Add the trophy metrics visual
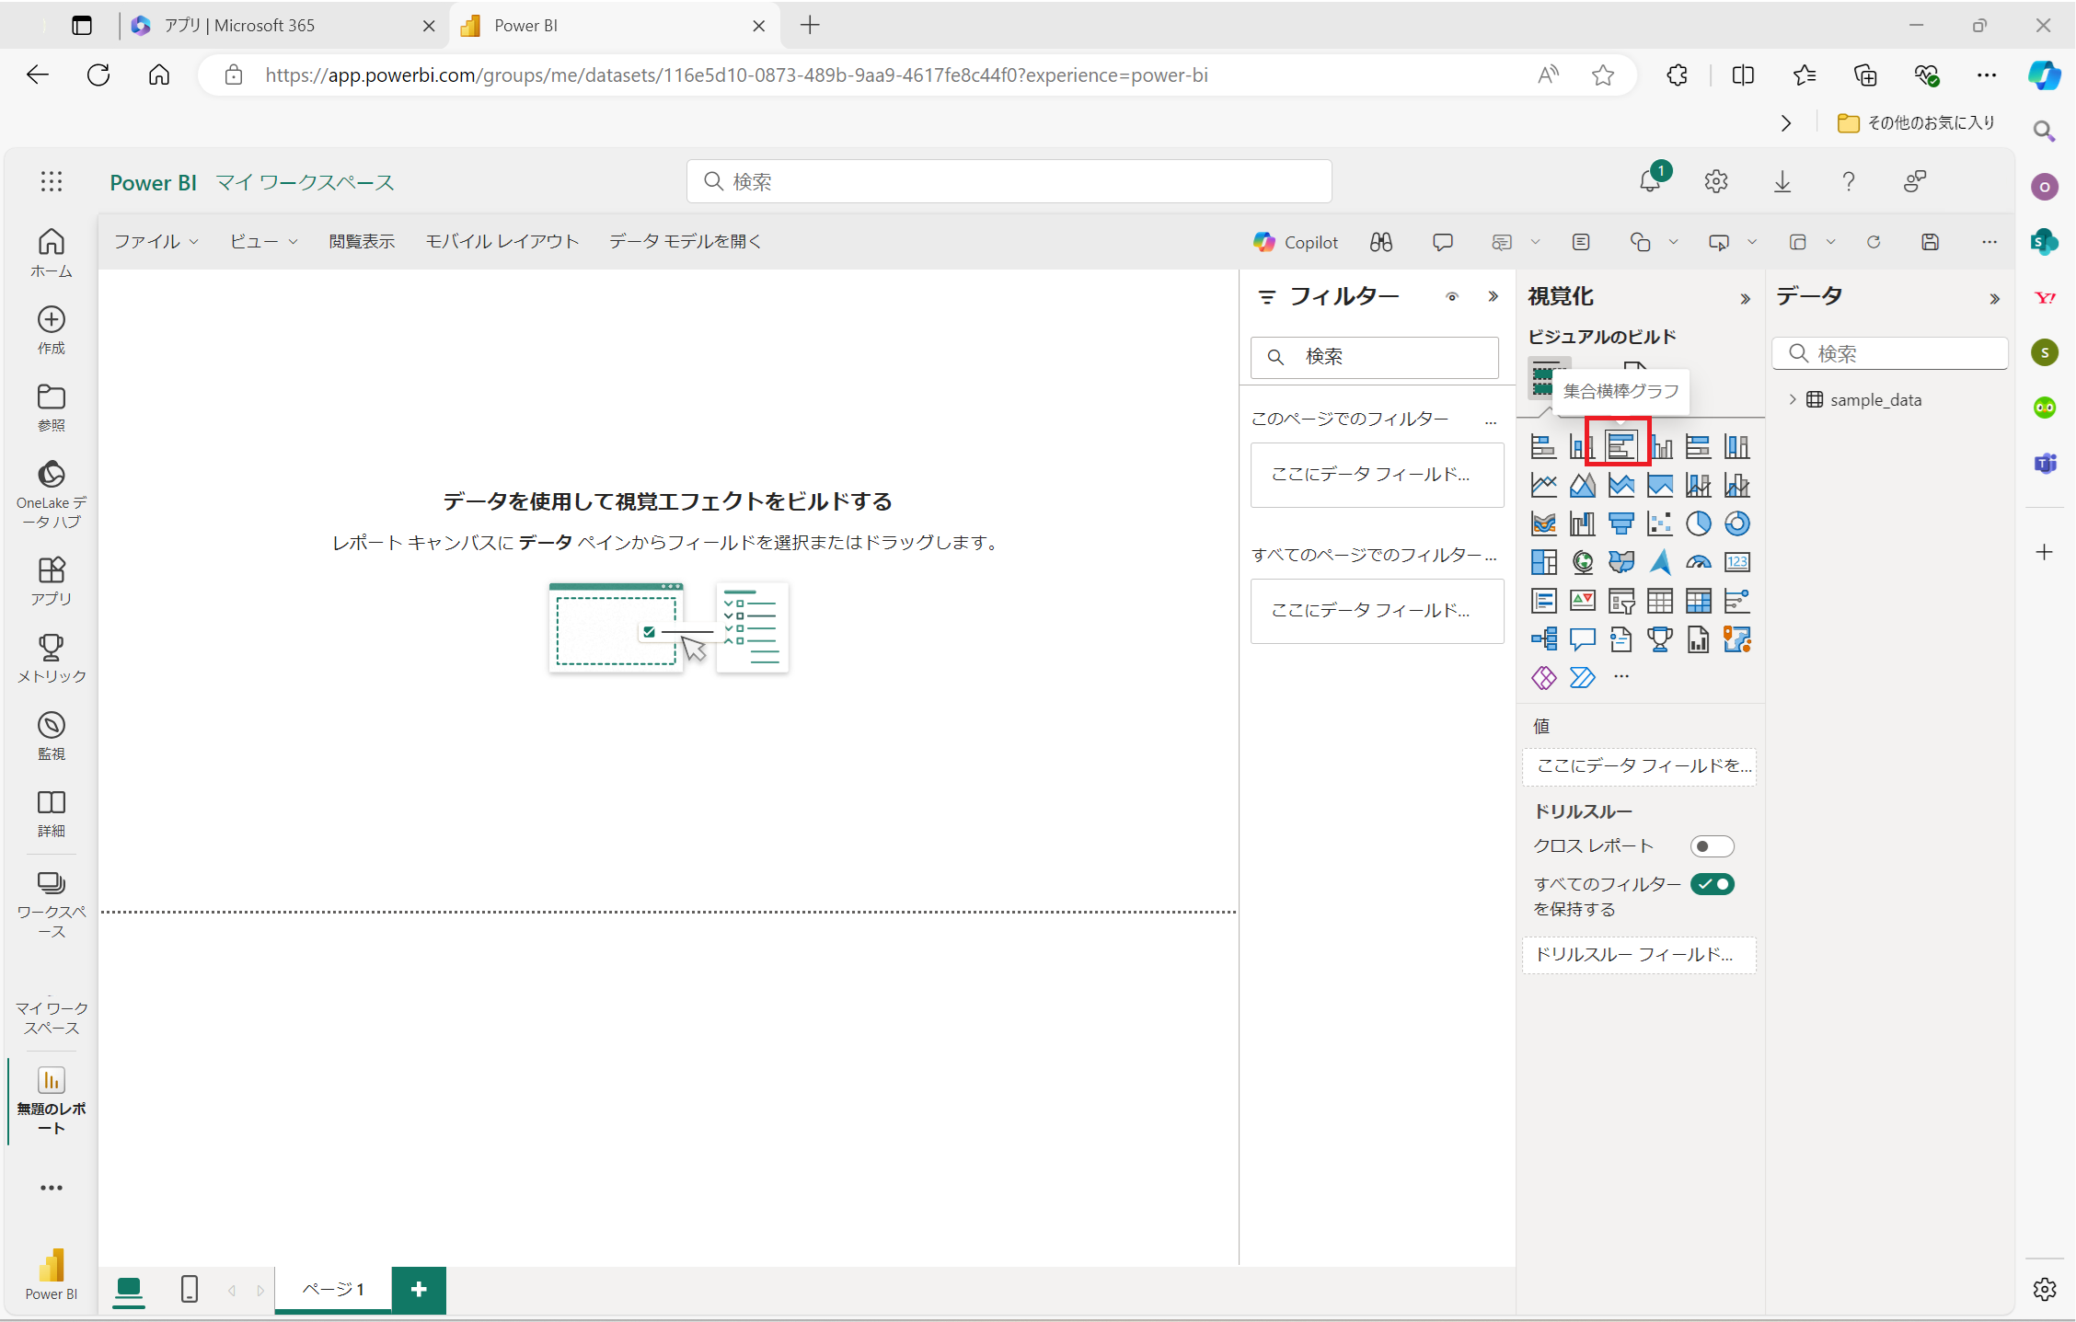 coord(1659,639)
